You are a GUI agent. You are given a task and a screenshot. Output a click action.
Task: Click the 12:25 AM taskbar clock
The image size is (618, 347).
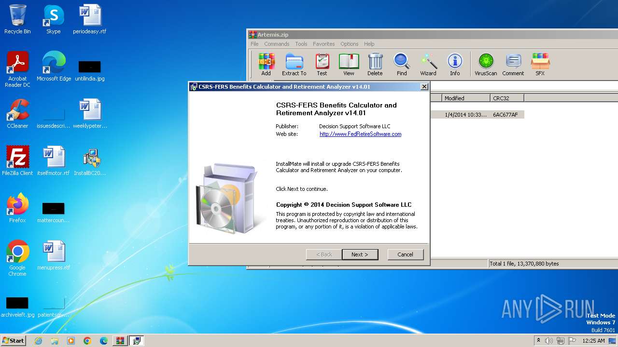(593, 341)
